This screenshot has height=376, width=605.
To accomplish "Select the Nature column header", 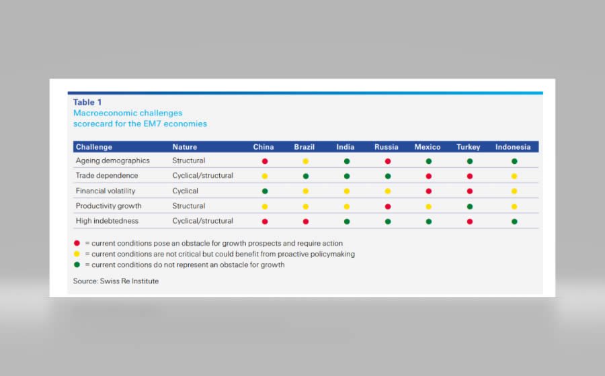I will pyautogui.click(x=185, y=147).
